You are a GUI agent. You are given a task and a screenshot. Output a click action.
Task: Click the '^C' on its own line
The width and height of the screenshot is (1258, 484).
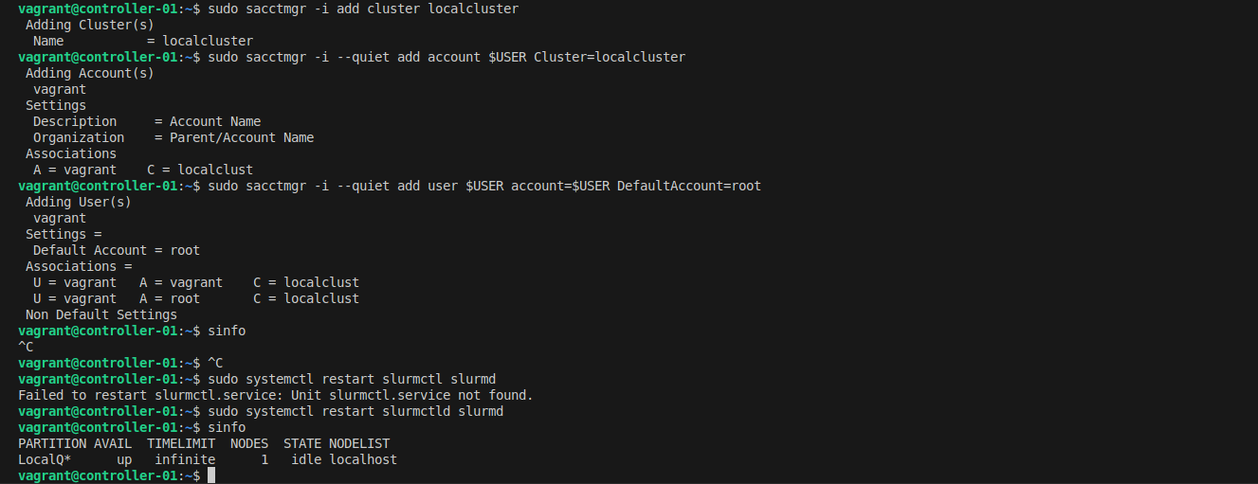[26, 347]
